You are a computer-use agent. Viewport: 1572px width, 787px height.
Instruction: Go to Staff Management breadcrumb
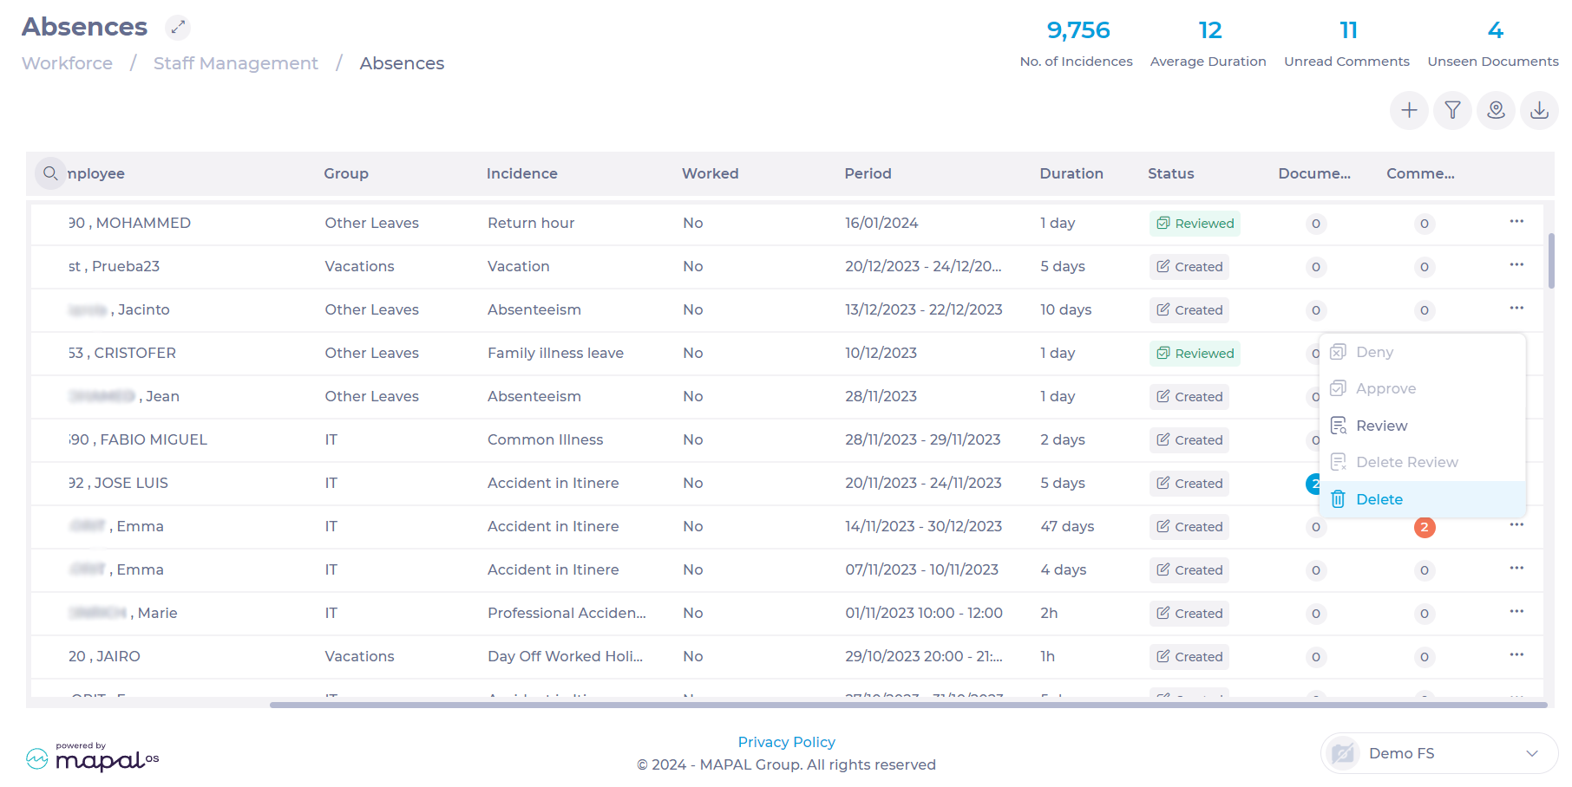click(236, 63)
